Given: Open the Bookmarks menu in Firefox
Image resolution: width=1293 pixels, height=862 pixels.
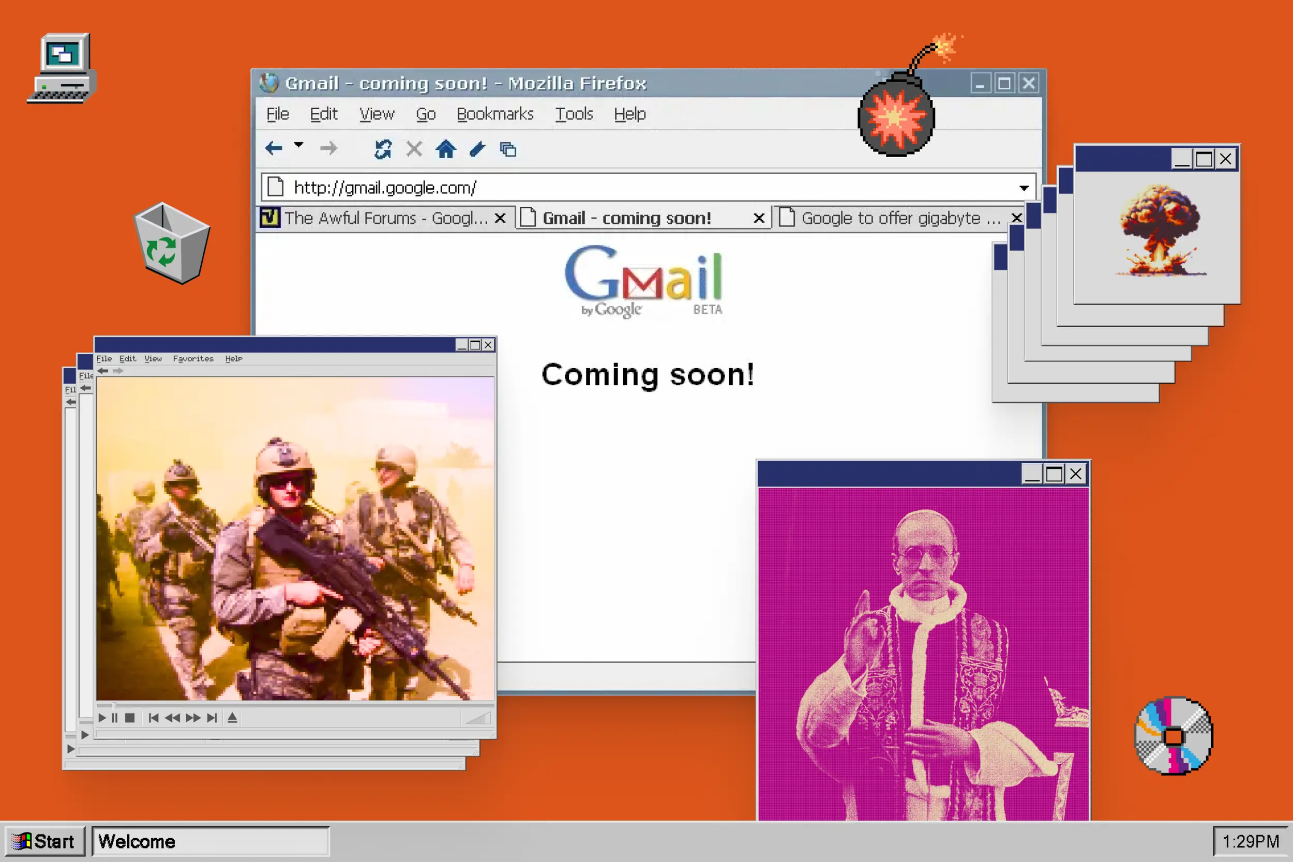Looking at the screenshot, I should pos(495,114).
